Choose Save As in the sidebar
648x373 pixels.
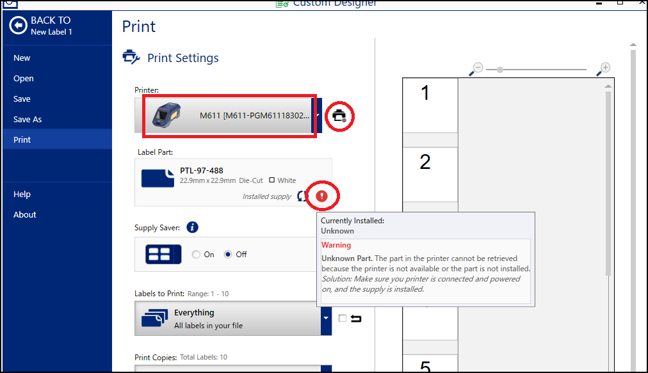click(x=28, y=120)
